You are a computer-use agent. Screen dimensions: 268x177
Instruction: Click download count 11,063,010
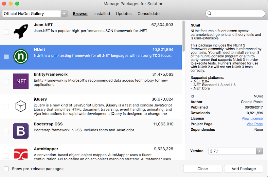(x=163, y=124)
